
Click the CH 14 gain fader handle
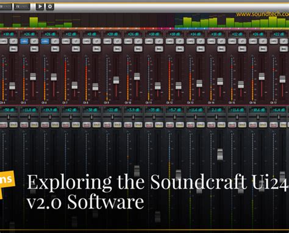[x=220, y=82]
